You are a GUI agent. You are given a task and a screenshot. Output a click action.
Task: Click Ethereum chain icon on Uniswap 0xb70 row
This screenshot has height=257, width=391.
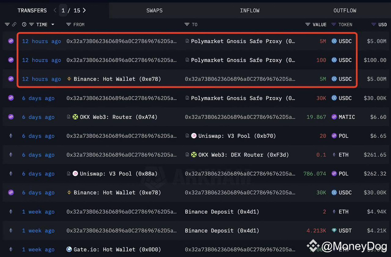click(x=11, y=136)
